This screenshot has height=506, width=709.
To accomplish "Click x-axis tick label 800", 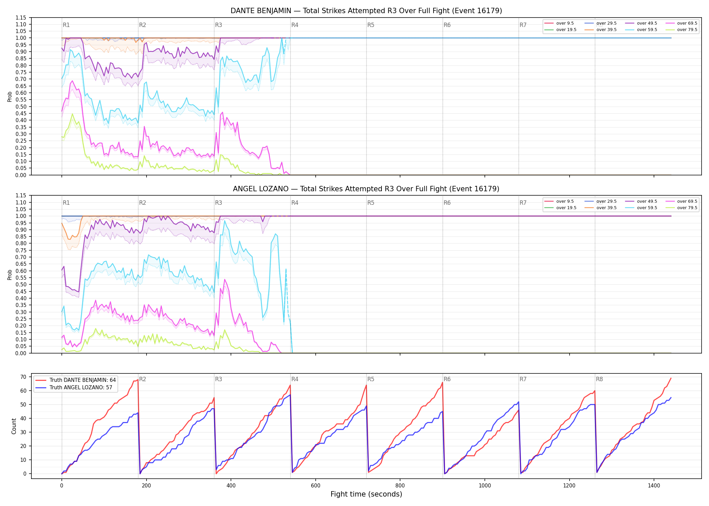I will pyautogui.click(x=400, y=486).
